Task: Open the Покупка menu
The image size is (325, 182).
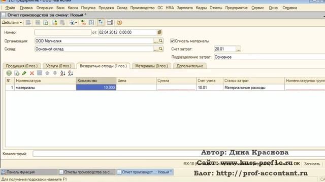Action: [88, 8]
